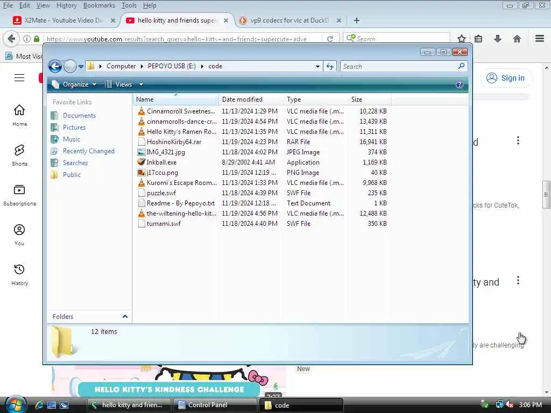The image size is (551, 413).
Task: Sort by the Date modified column header
Action: pyautogui.click(x=251, y=99)
